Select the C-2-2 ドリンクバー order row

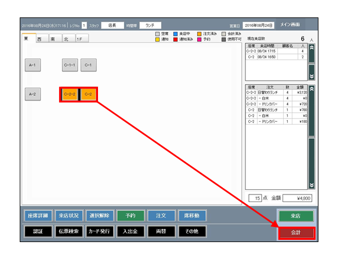277,104
